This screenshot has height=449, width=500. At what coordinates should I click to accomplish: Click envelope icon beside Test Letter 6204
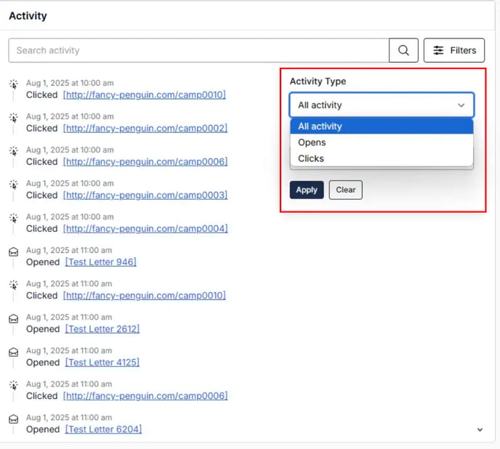tap(13, 418)
